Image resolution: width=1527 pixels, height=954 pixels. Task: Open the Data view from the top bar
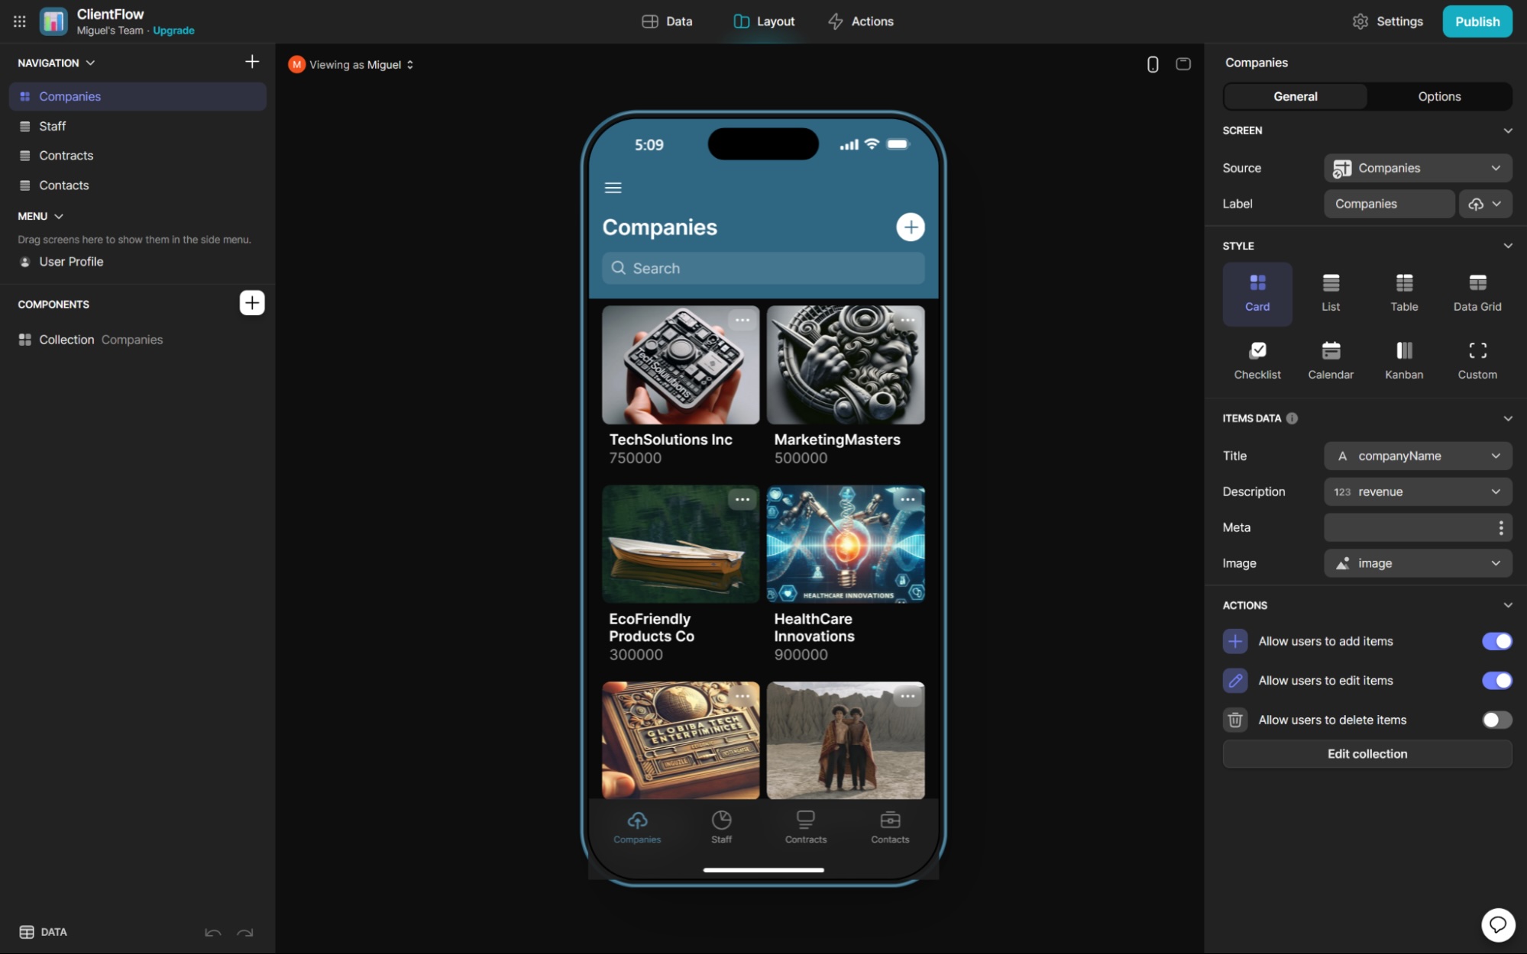pyautogui.click(x=666, y=21)
